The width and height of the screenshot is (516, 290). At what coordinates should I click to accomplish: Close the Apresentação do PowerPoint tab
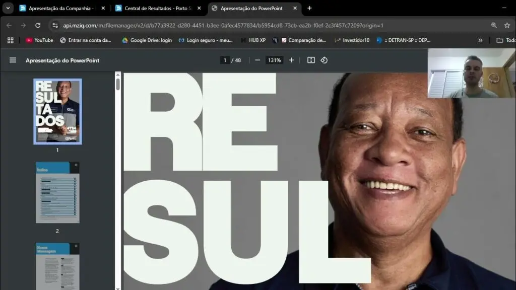295,8
